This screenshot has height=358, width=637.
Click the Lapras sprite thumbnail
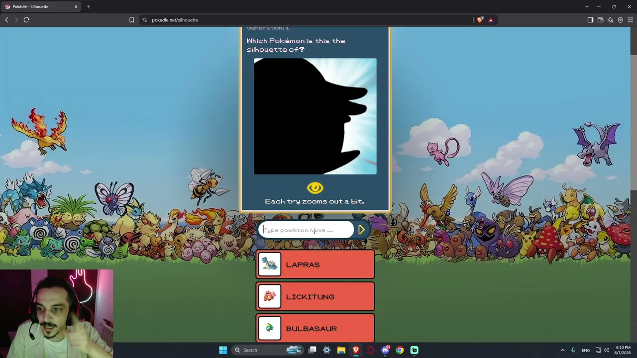[270, 265]
